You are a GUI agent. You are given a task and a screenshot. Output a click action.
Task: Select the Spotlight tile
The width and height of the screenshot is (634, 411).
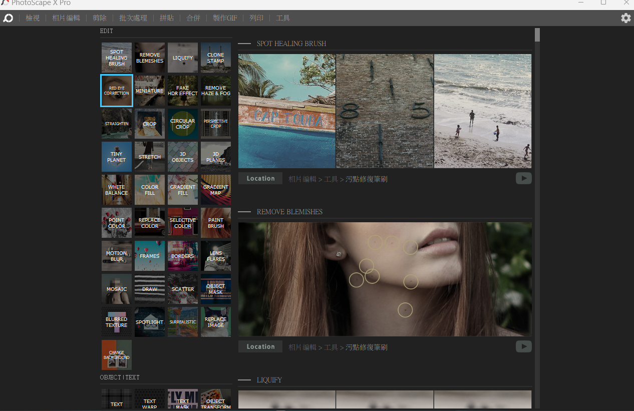pos(150,322)
